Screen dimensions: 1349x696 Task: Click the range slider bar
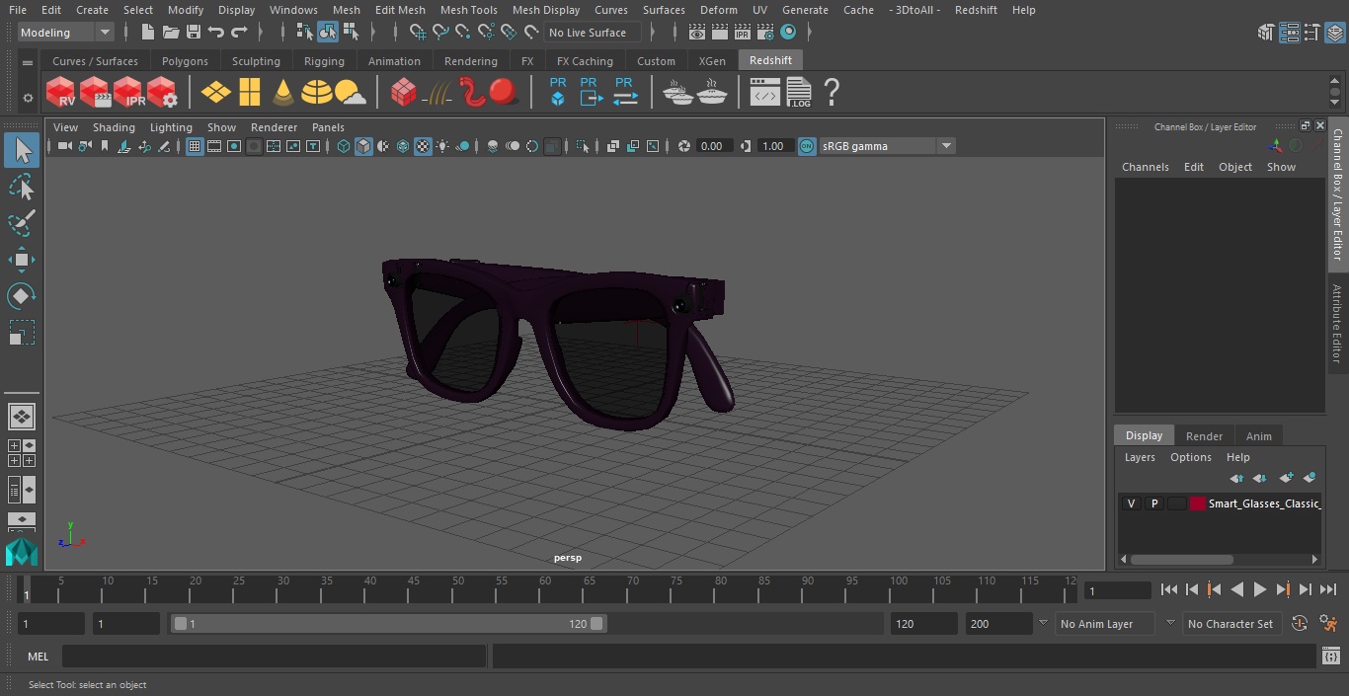point(388,624)
